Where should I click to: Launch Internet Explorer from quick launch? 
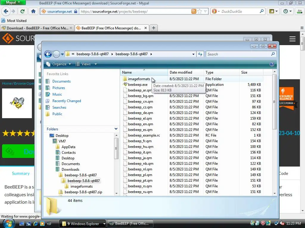point(35,224)
